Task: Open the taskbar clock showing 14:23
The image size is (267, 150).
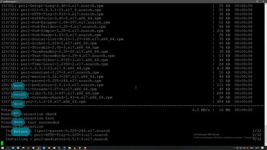Action: 257,148
